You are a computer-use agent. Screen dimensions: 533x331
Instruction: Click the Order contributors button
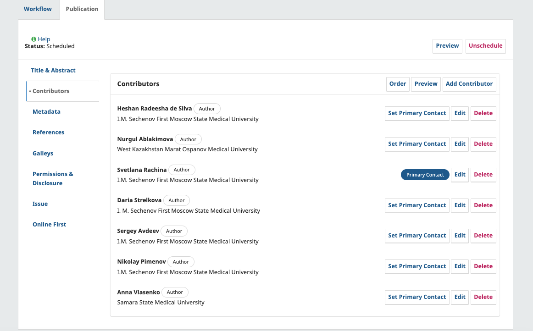coord(397,84)
